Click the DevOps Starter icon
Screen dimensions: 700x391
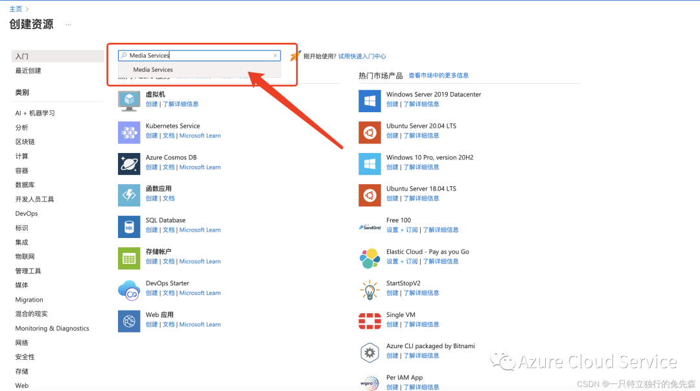pos(129,290)
